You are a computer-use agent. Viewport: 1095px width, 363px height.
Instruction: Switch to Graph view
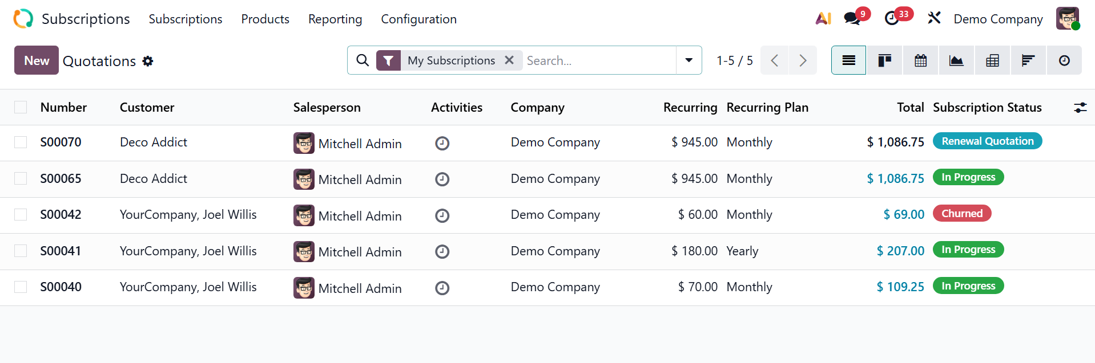(x=956, y=60)
